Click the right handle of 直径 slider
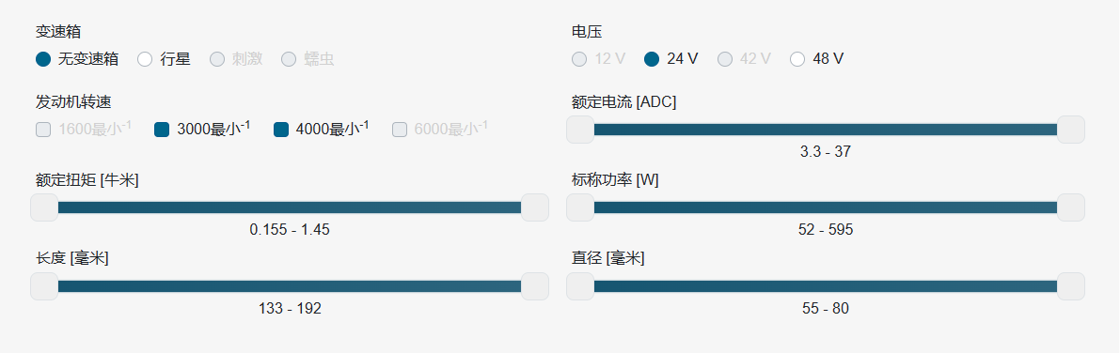The height and width of the screenshot is (353, 1120). [1071, 286]
